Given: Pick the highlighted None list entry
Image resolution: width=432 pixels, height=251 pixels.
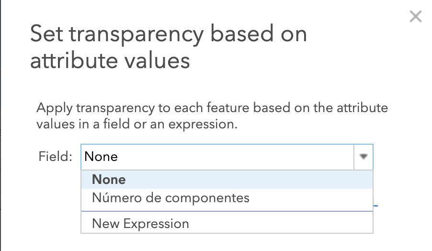Looking at the screenshot, I should coord(227,179).
